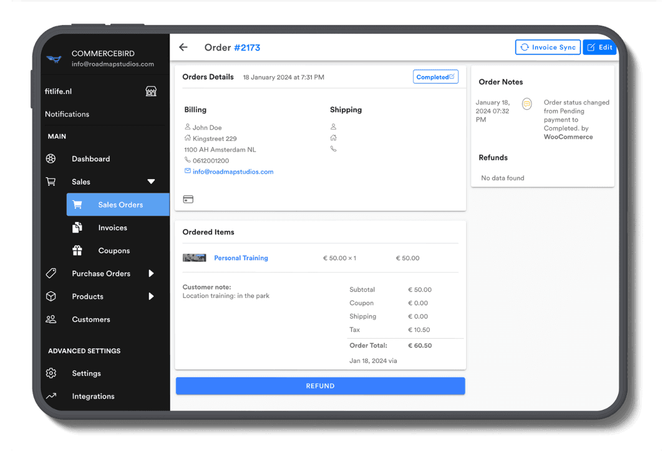This screenshot has width=665, height=454.
Task: Click the Dashboard wheel icon
Action: click(x=51, y=158)
